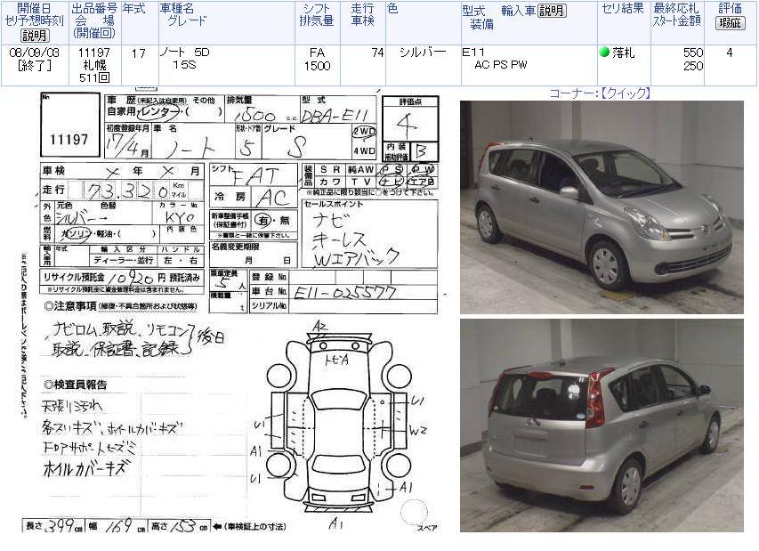Select the start price value 250

pyautogui.click(x=693, y=65)
